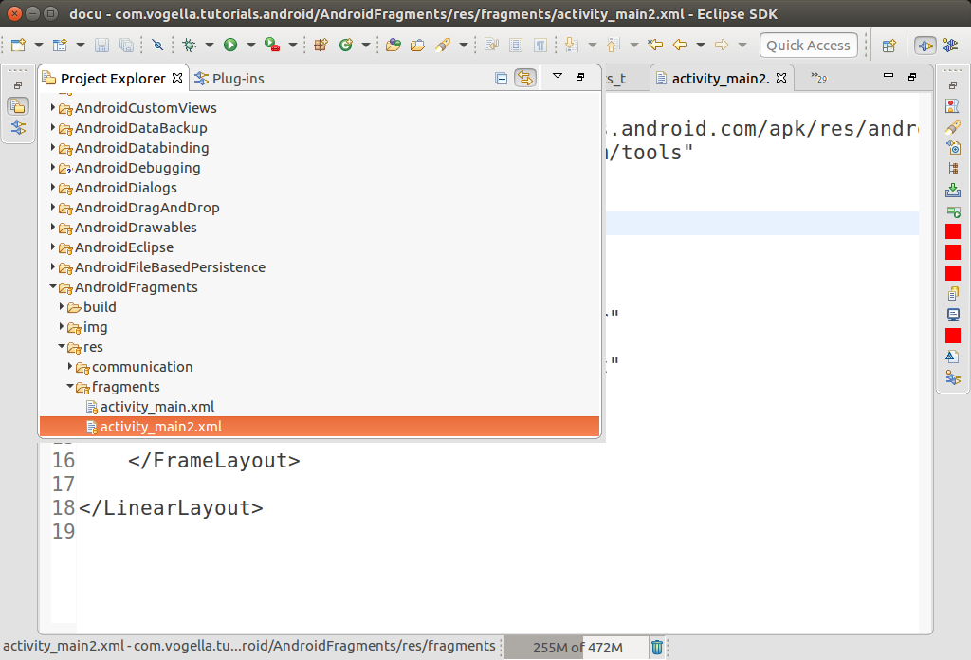
Task: Click the Back navigation arrow
Action: [x=680, y=45]
